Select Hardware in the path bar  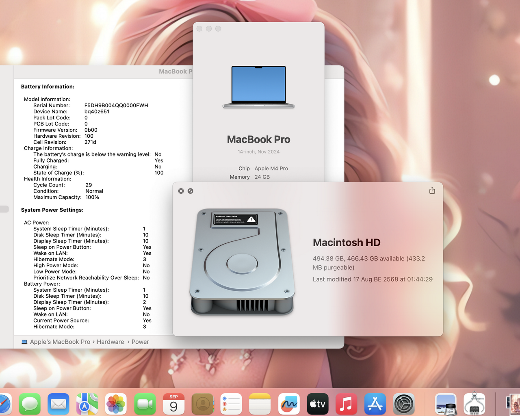coord(110,342)
